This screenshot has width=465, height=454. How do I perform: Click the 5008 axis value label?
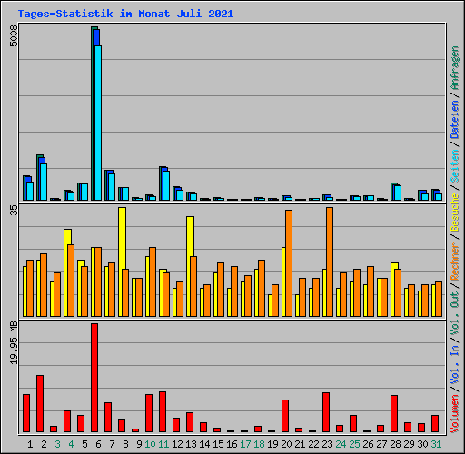pyautogui.click(x=14, y=35)
